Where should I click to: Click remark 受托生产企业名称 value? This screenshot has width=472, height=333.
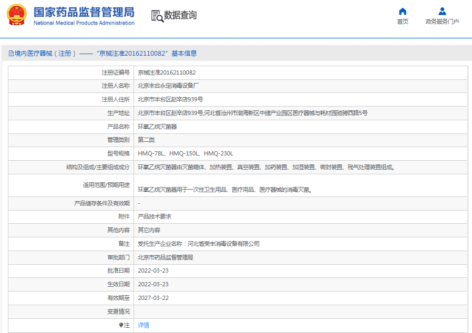click(x=199, y=244)
